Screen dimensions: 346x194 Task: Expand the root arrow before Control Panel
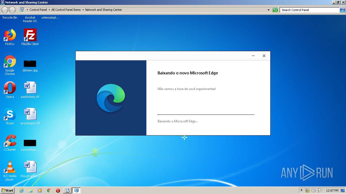(x=27, y=10)
